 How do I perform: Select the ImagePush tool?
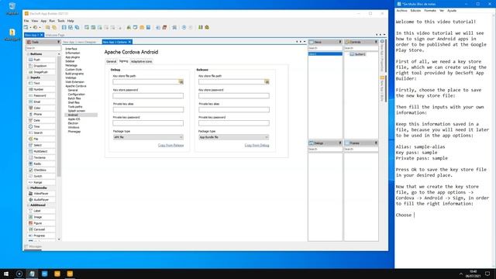[x=41, y=72]
